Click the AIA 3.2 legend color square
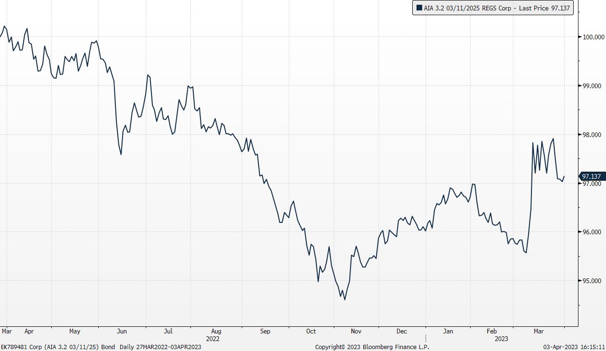The width and height of the screenshot is (606, 351). coord(419,8)
